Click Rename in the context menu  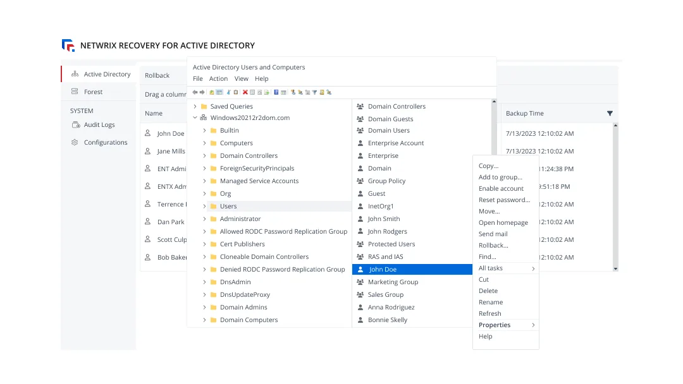click(491, 303)
